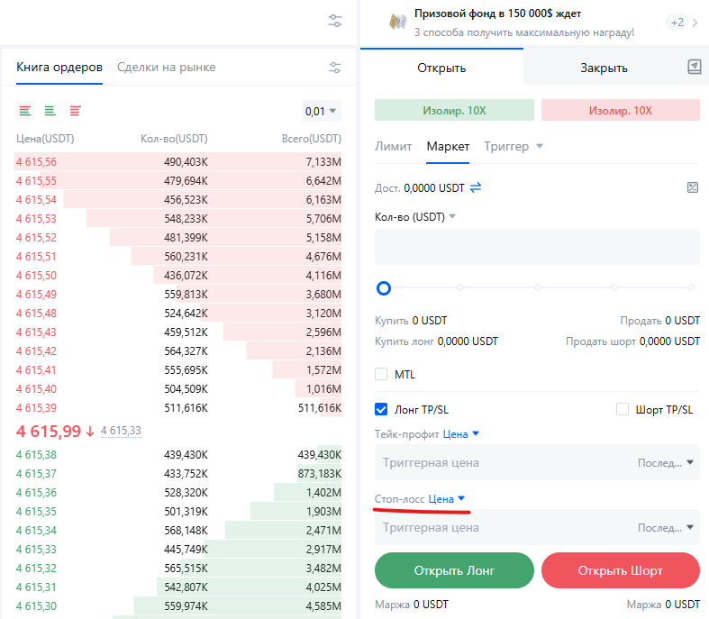Click the Открыть Шорт button
The height and width of the screenshot is (619, 709).
coord(621,570)
